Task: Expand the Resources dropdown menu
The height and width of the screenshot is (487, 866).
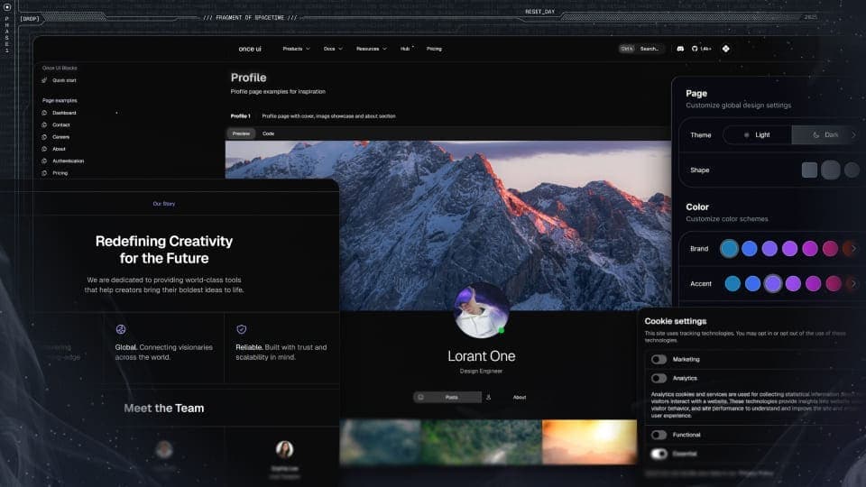Action: (x=371, y=49)
